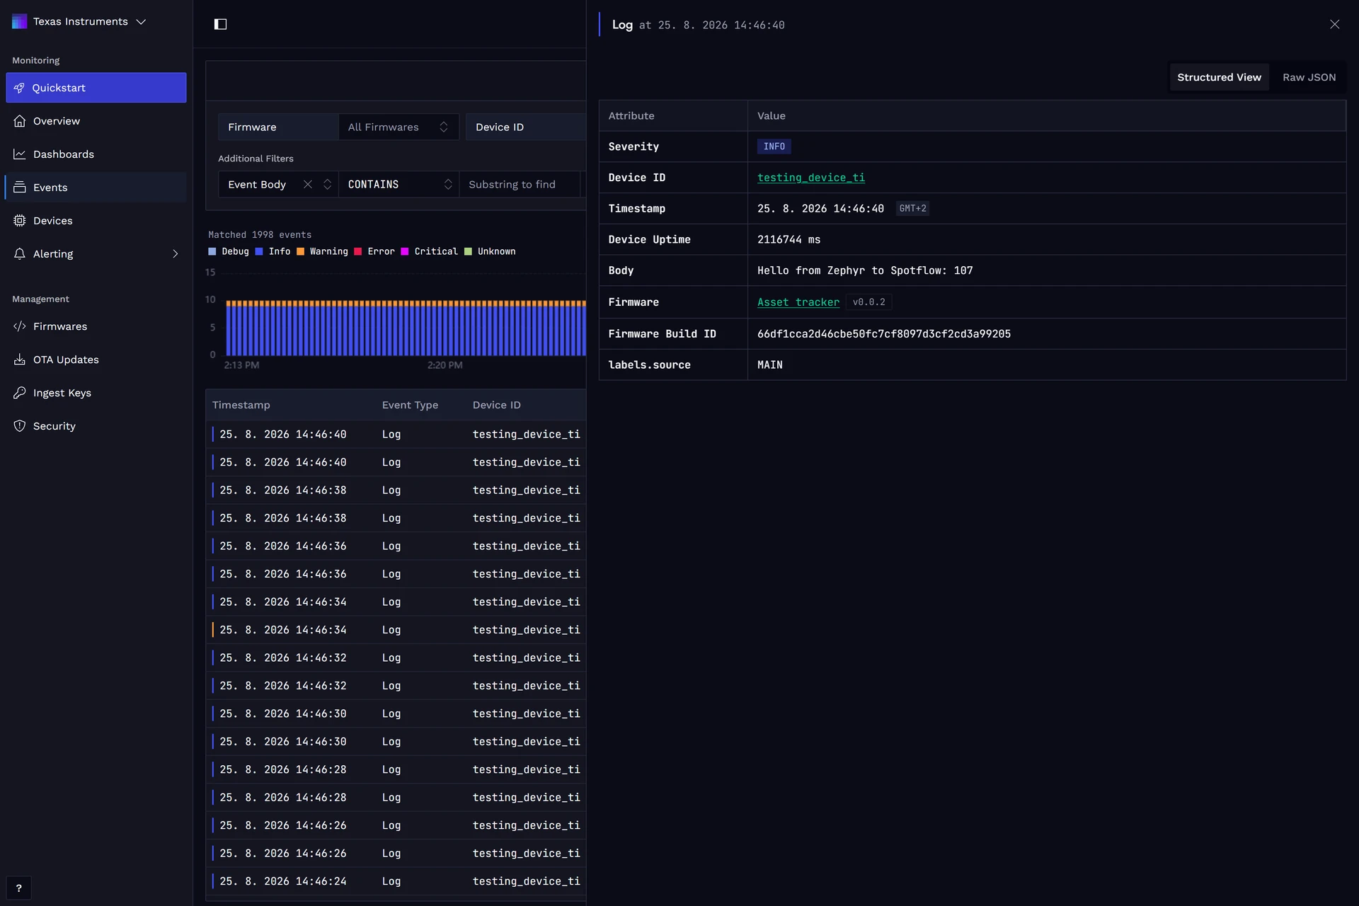Click the INFO severity badge
This screenshot has width=1359, height=906.
pyautogui.click(x=774, y=147)
